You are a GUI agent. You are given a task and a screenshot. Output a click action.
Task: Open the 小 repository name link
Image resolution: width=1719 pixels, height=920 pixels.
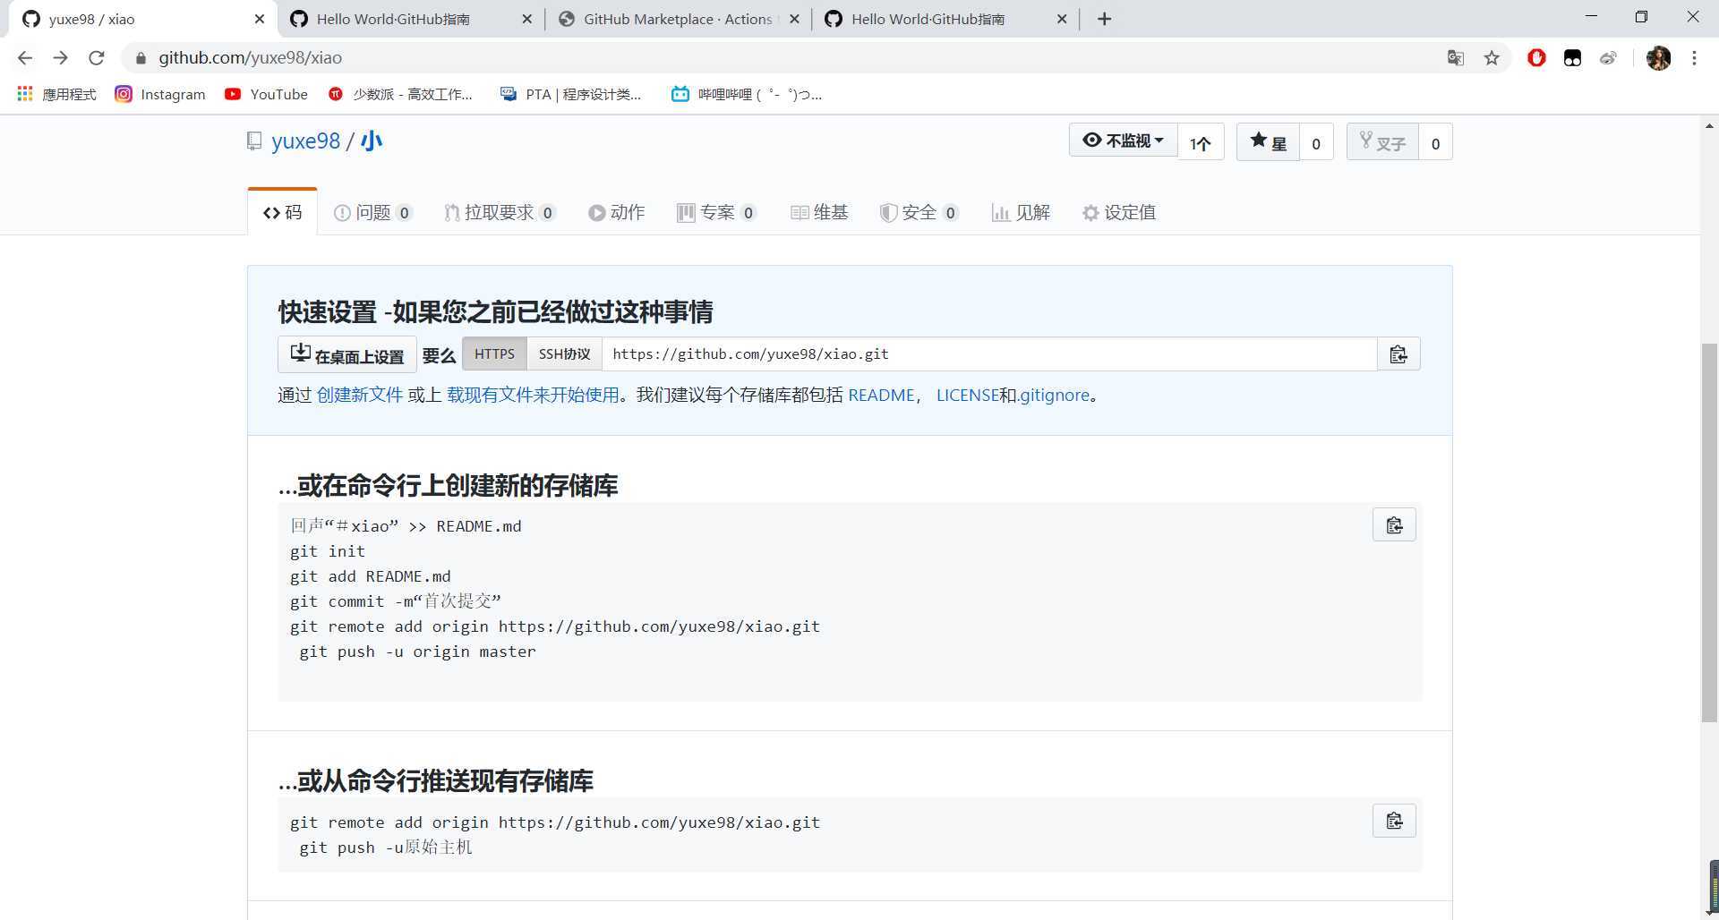point(372,141)
